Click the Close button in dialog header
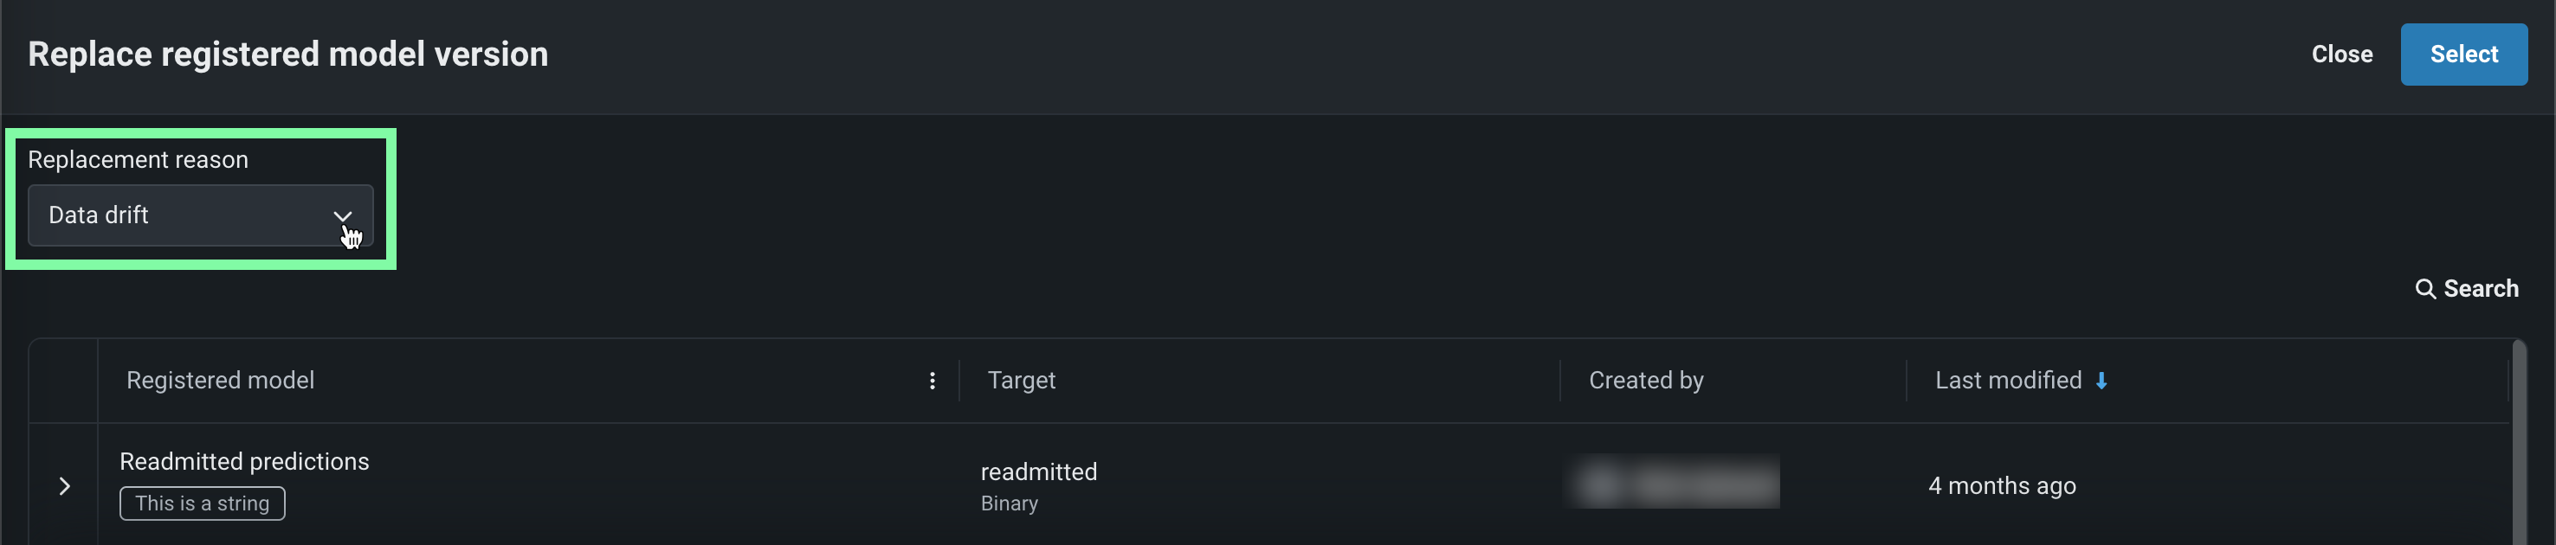 click(2340, 54)
